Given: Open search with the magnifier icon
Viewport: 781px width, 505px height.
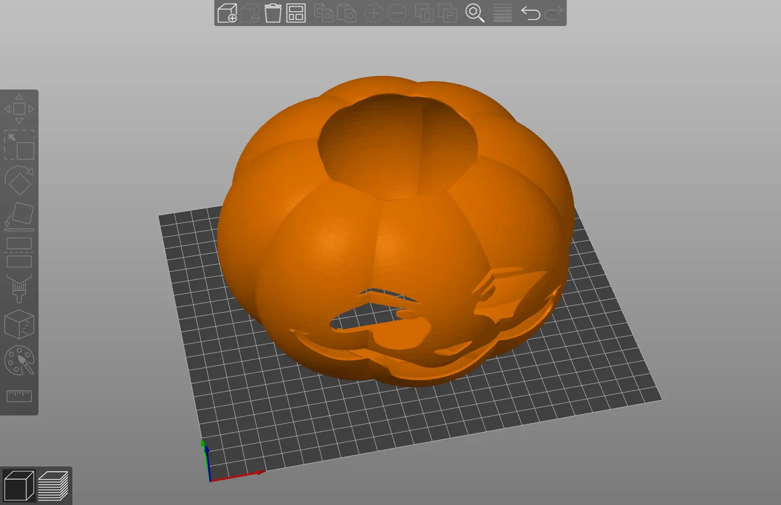Looking at the screenshot, I should [475, 13].
